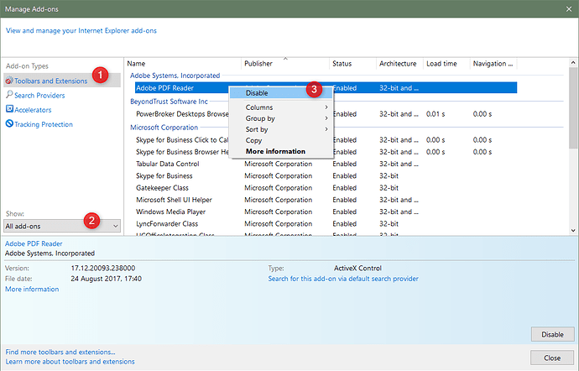This screenshot has height=371, width=579.
Task: Open Find more toolbars and extensions link
Action: (x=60, y=352)
